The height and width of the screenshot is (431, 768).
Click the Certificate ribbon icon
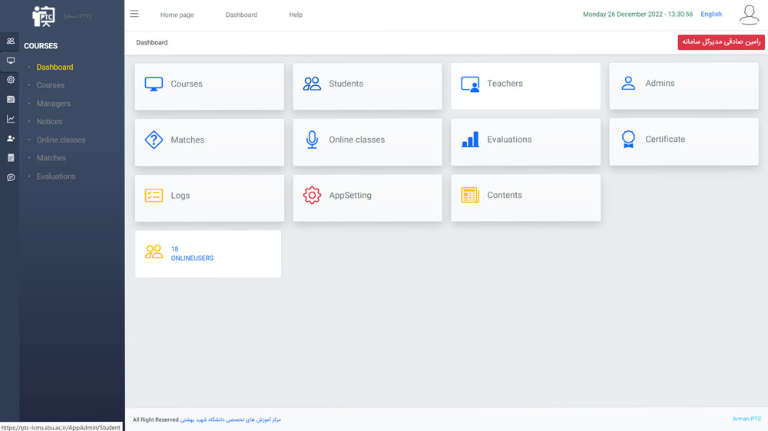628,140
